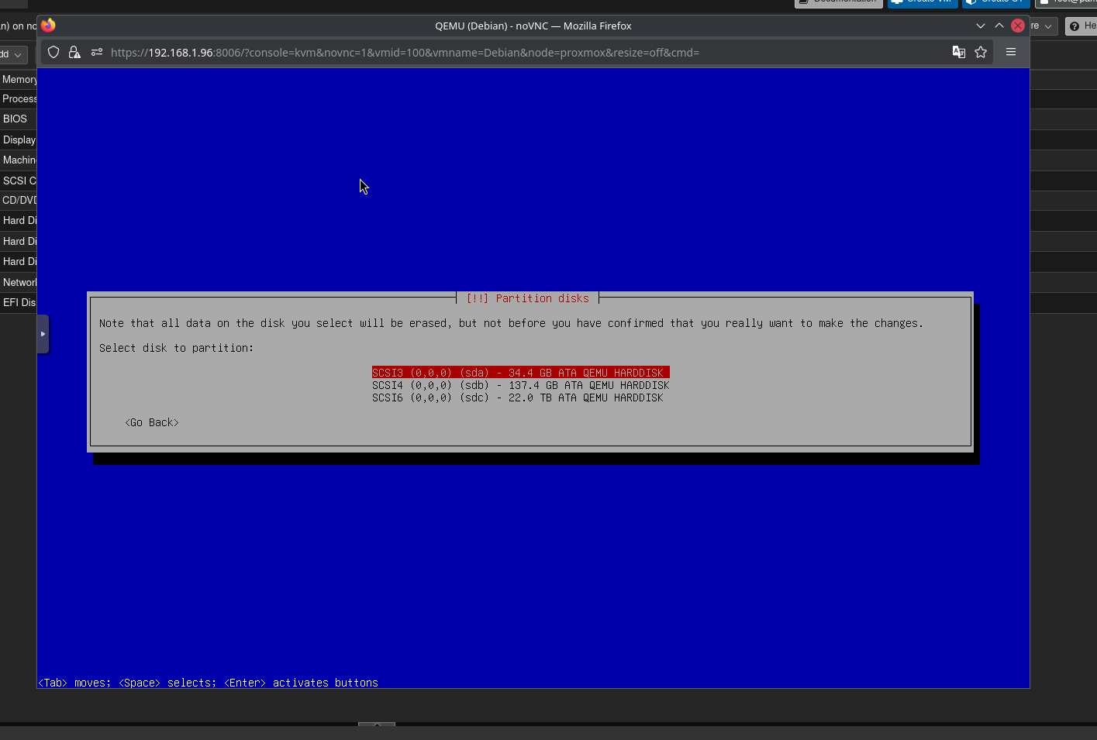Select the EFI Disk row in Proxmox list
The width and height of the screenshot is (1097, 740).
19,302
